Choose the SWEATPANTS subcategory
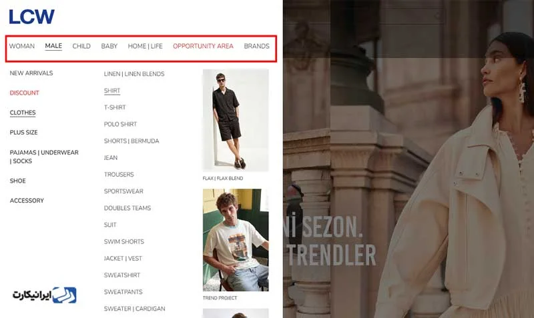The width and height of the screenshot is (534, 318). click(x=123, y=292)
